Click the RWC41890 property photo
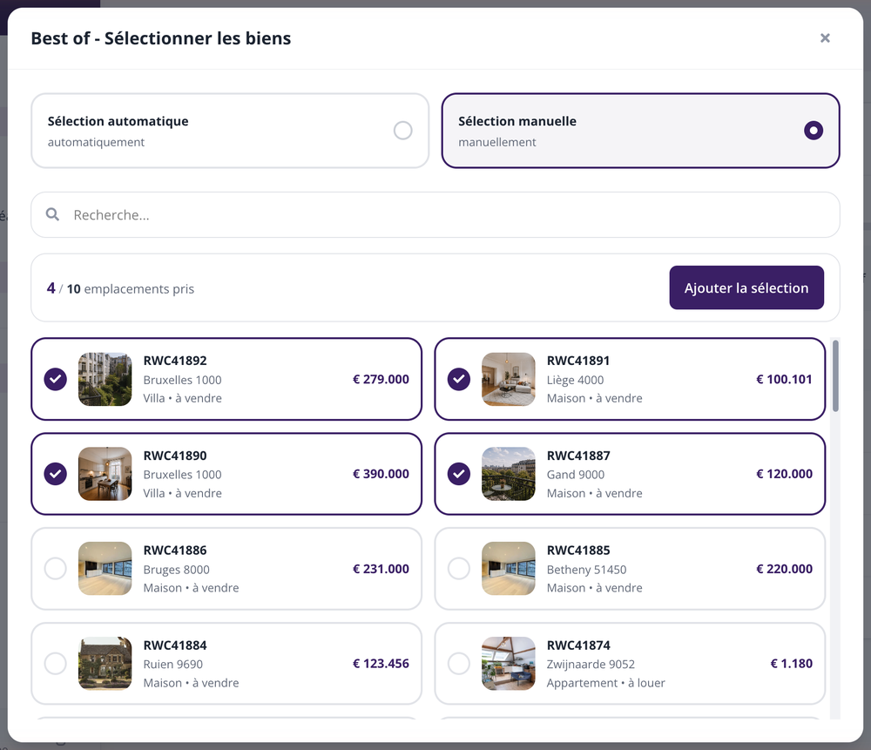The image size is (871, 750). point(105,474)
